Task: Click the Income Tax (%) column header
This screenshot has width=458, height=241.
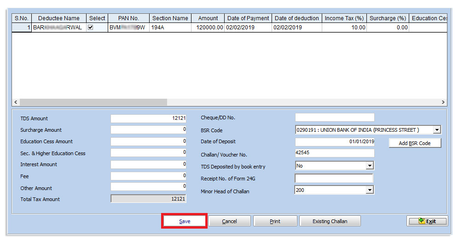Action: click(x=344, y=18)
